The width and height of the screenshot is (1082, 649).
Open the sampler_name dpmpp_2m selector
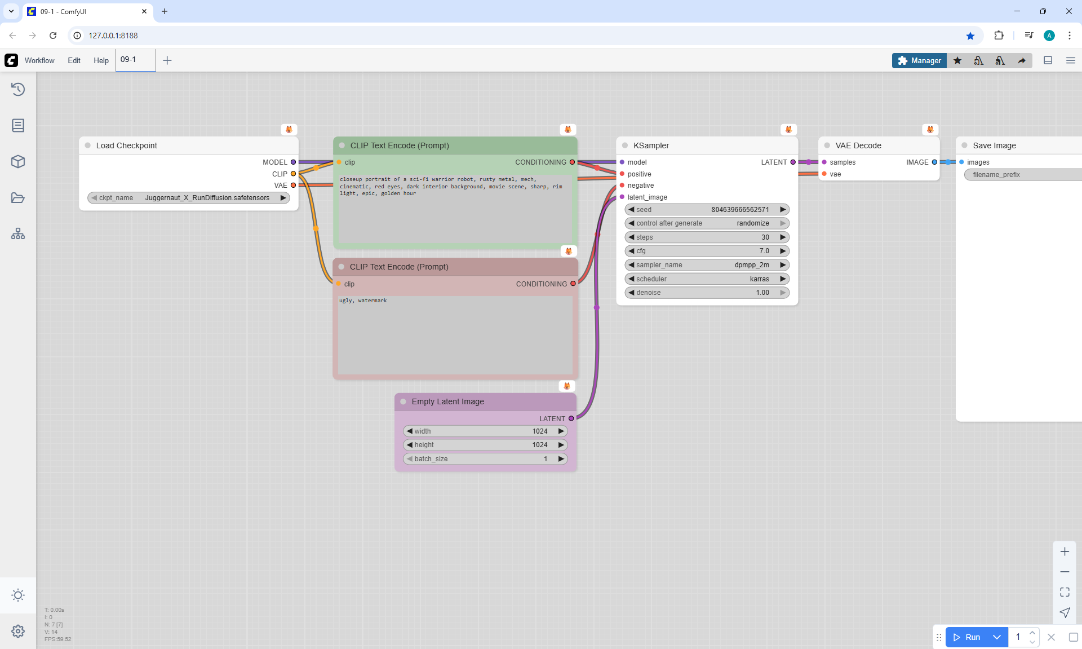pyautogui.click(x=707, y=265)
